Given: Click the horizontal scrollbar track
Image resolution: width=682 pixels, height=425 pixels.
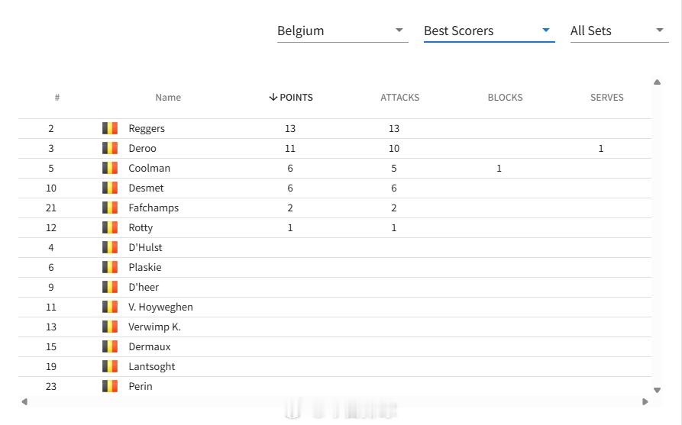Looking at the screenshot, I should click(x=335, y=401).
